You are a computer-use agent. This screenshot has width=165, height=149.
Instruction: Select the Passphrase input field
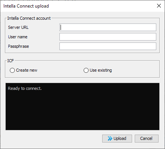tap(108, 46)
